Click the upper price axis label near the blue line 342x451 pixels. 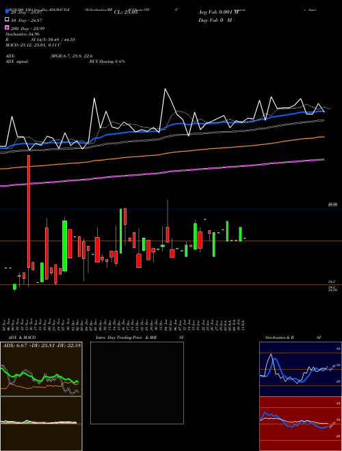coord(332,204)
